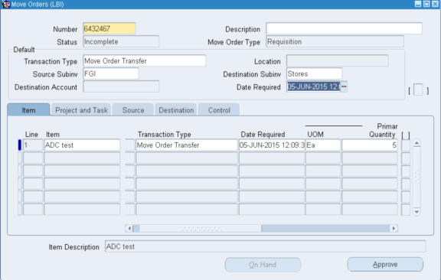Click the UOM cell showing Ea
441x280 pixels.
tap(323, 145)
